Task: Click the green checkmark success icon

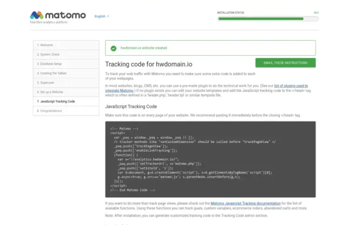Action: (x=113, y=48)
